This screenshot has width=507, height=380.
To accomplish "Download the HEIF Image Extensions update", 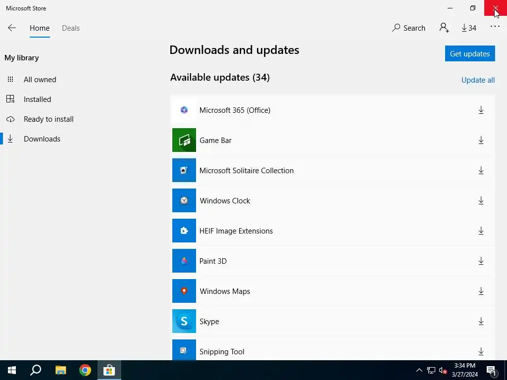I will pyautogui.click(x=481, y=231).
